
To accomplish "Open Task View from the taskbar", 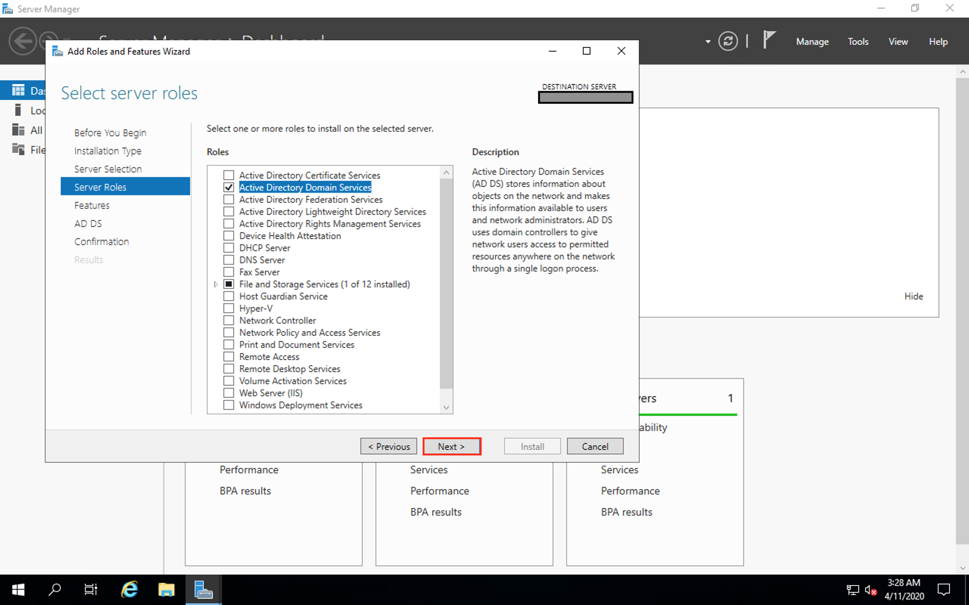I will pos(91,589).
